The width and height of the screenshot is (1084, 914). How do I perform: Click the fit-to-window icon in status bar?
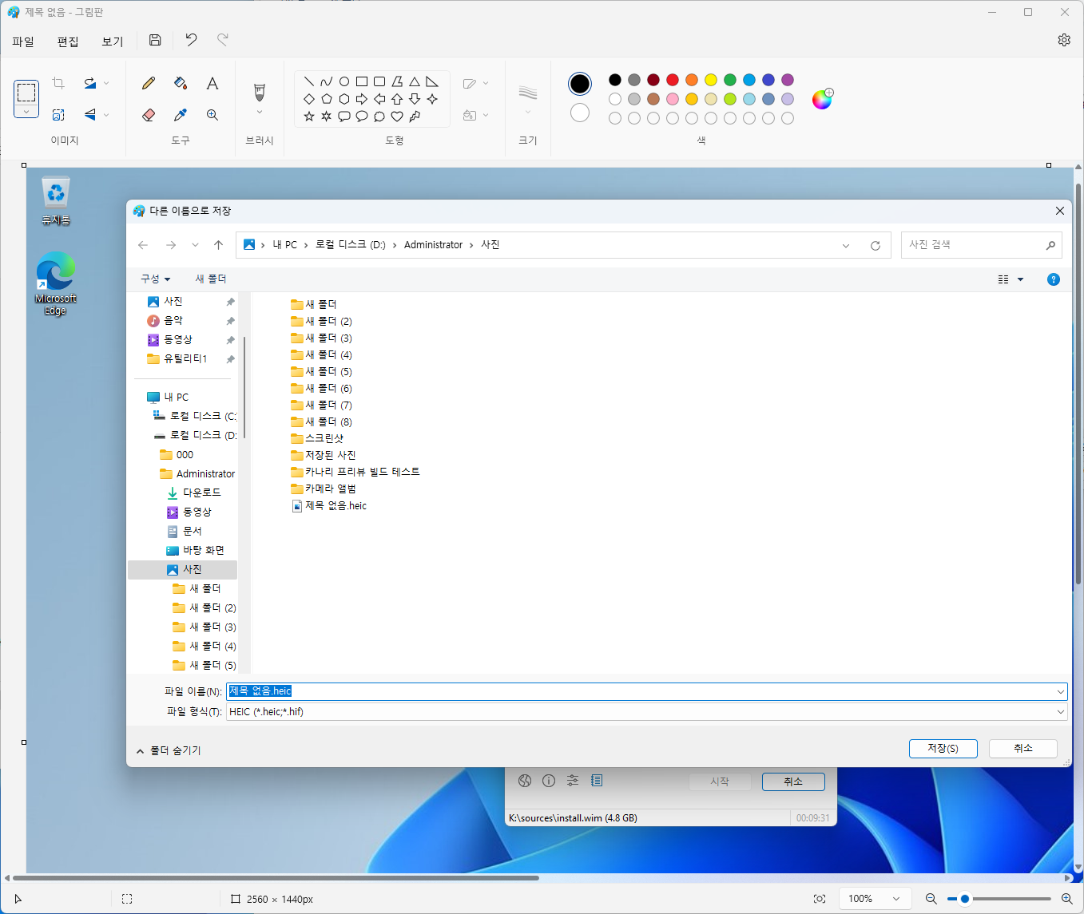(x=820, y=899)
